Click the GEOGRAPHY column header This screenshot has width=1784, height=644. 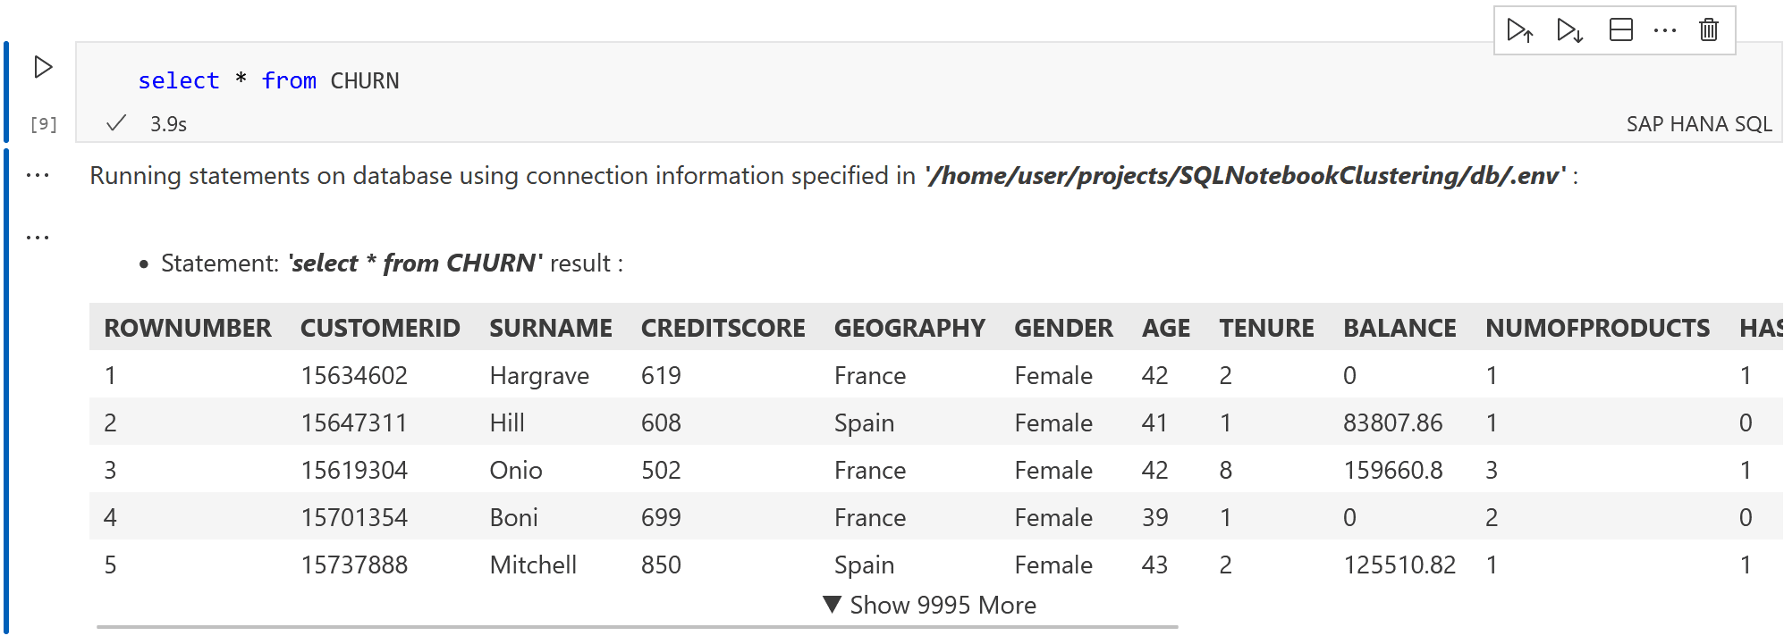click(x=909, y=328)
